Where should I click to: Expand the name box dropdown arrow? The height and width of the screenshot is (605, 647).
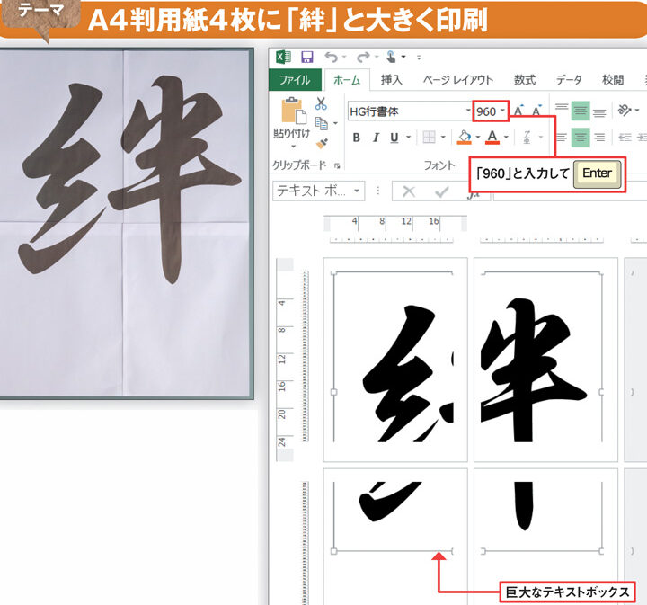click(x=357, y=191)
